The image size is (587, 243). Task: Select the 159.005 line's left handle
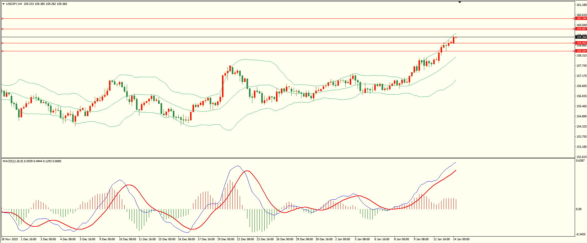2,43
